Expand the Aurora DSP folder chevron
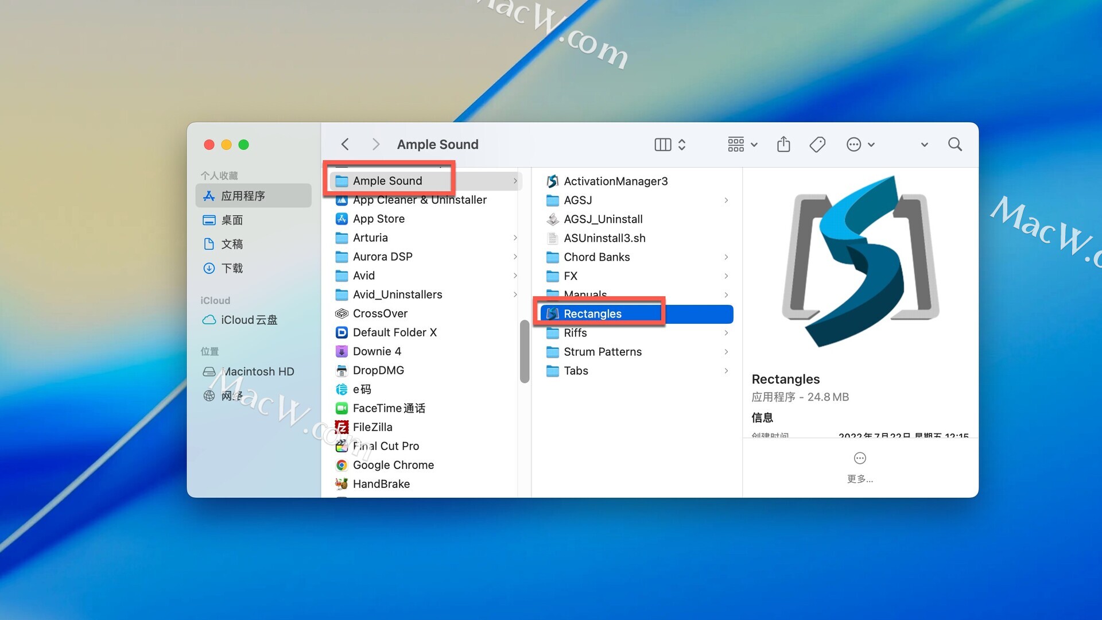Viewport: 1102px width, 620px height. 515,257
